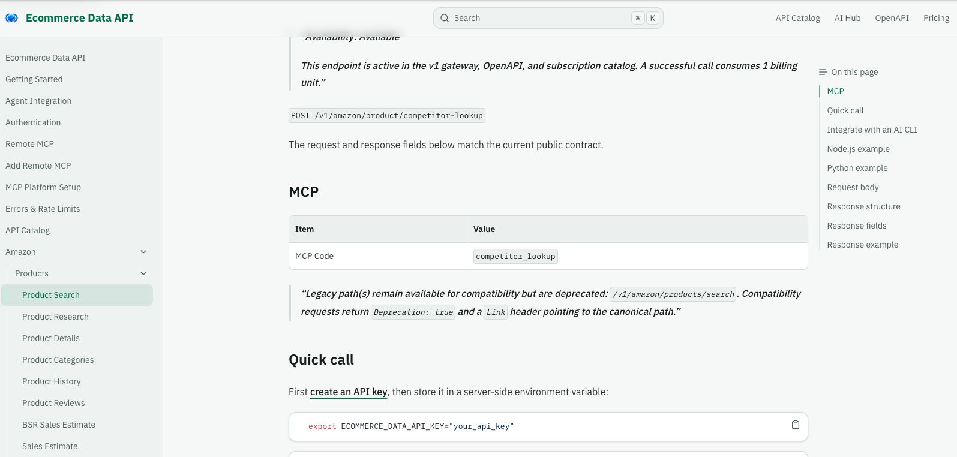This screenshot has width=957, height=457.
Task: Open Add Remote MCP sidebar page
Action: pyautogui.click(x=38, y=166)
